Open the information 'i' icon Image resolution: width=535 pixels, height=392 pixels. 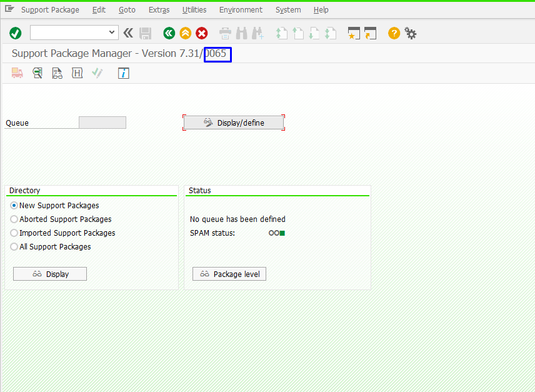[123, 73]
